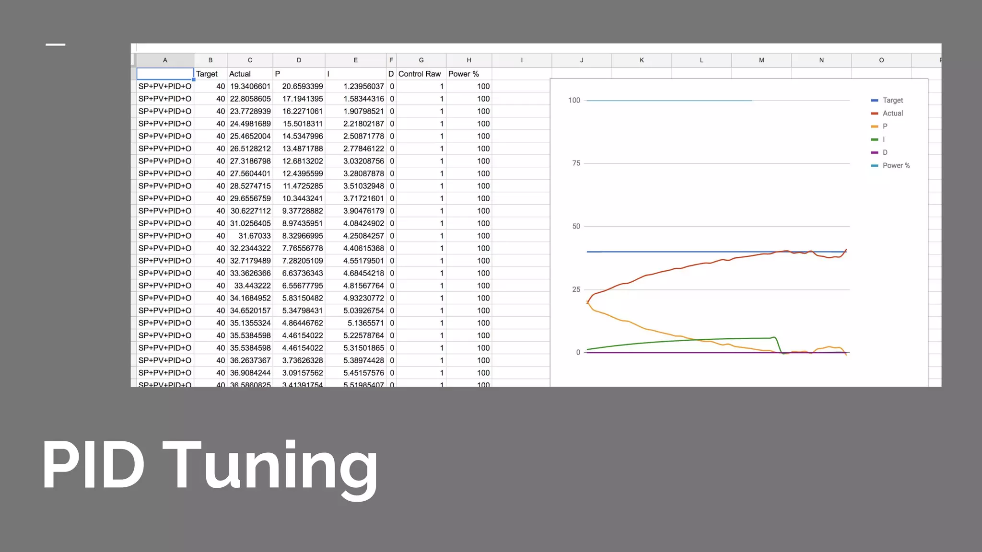
Task: Click the cell with 1.23956037
Action: point(355,86)
